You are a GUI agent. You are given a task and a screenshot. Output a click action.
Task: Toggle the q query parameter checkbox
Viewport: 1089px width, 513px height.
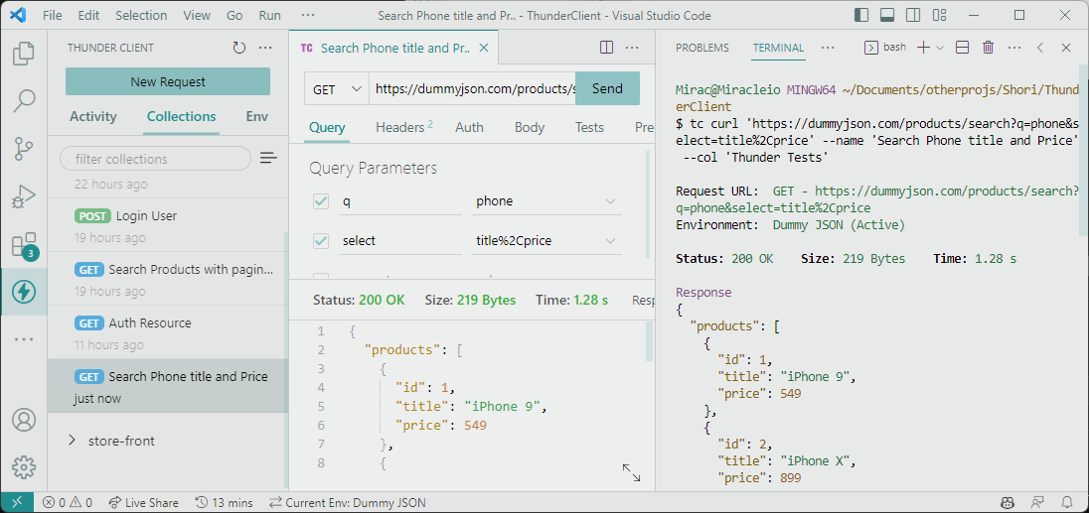click(321, 201)
